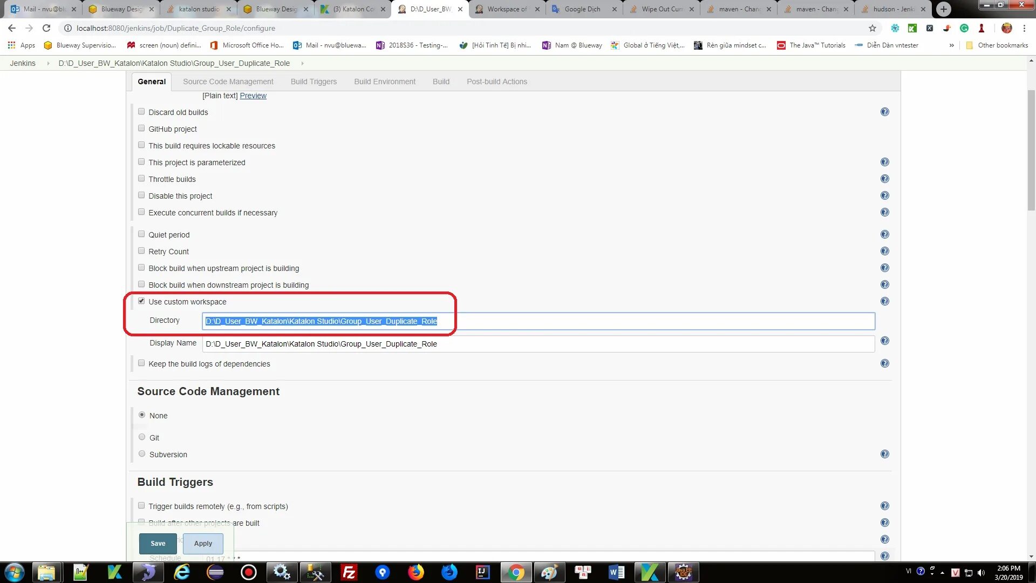Click the Preview link
Image resolution: width=1036 pixels, height=583 pixels.
point(253,96)
